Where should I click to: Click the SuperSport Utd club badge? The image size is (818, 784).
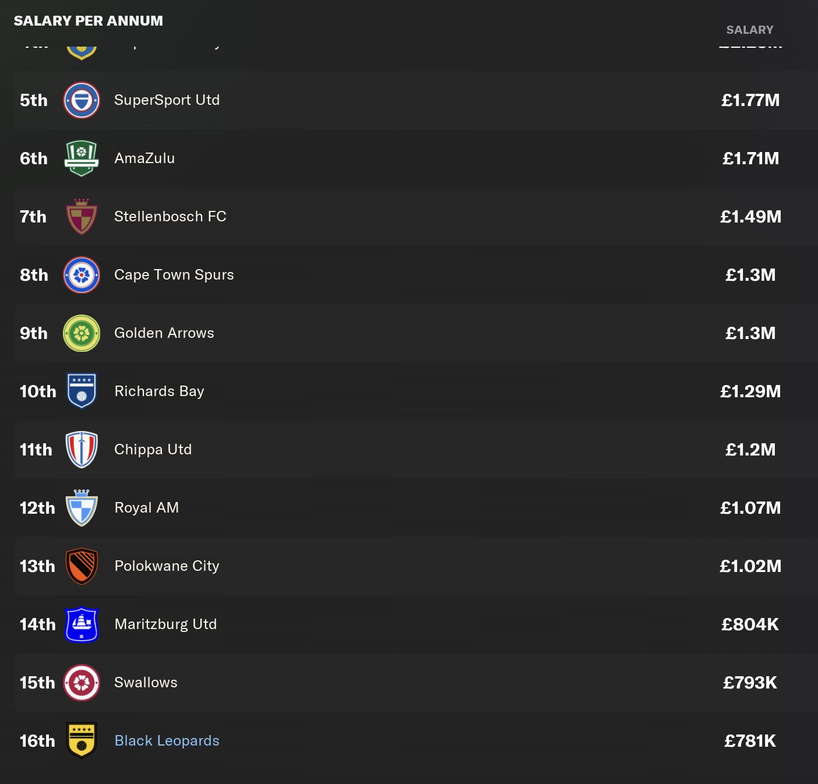82,100
